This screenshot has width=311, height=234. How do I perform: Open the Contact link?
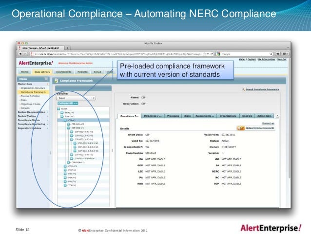252,59
